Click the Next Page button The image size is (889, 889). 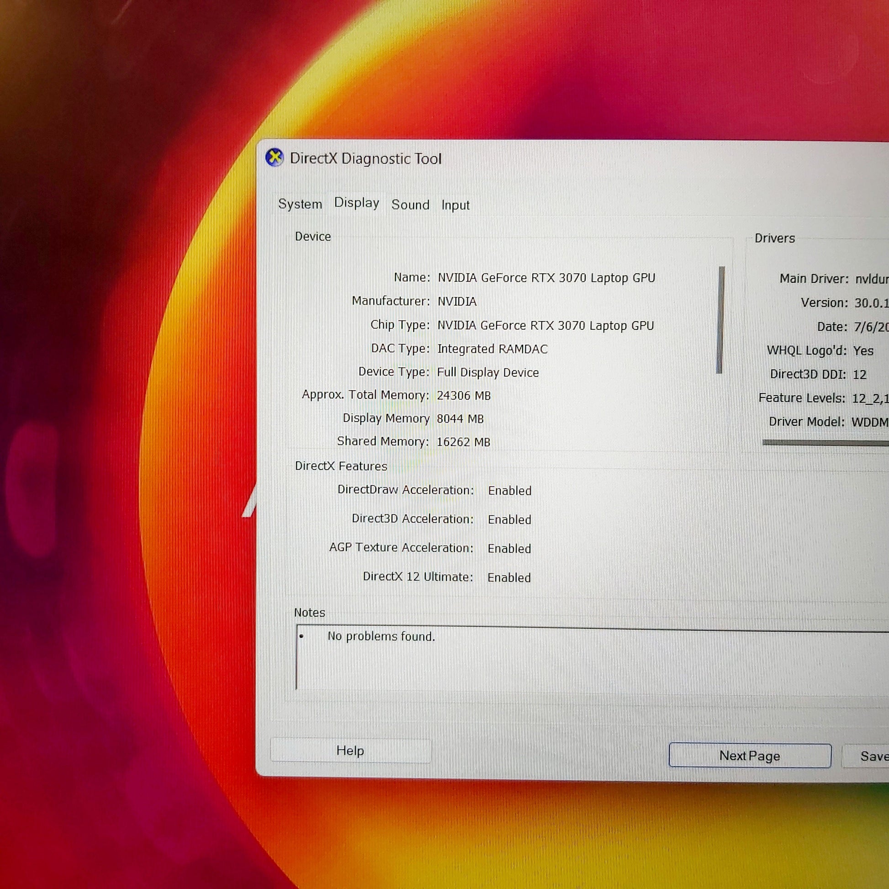click(x=750, y=756)
